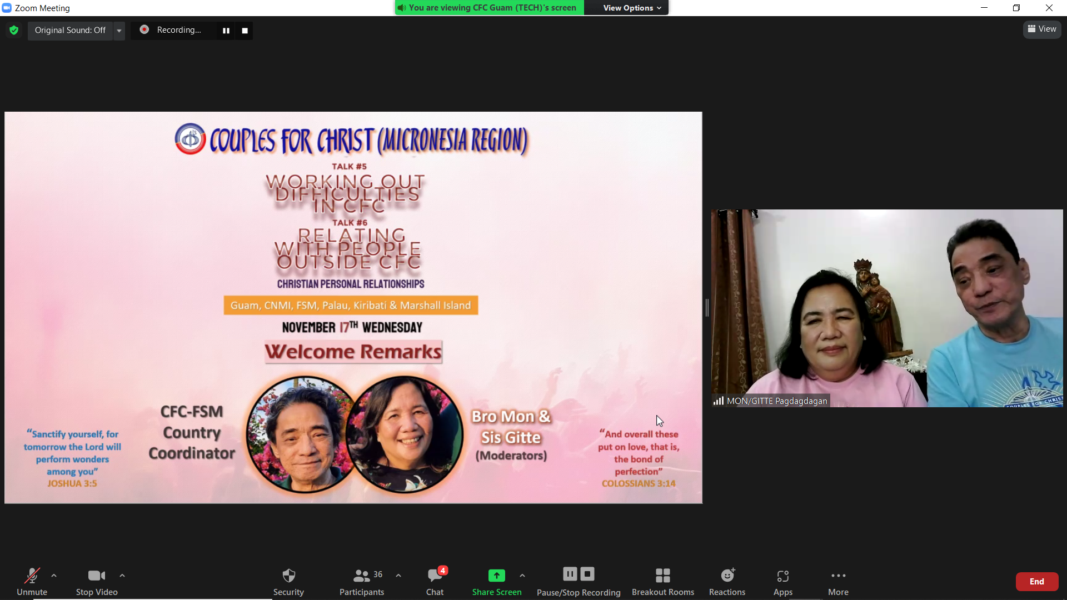Expand View Options dropdown
1067x600 pixels.
pos(632,8)
